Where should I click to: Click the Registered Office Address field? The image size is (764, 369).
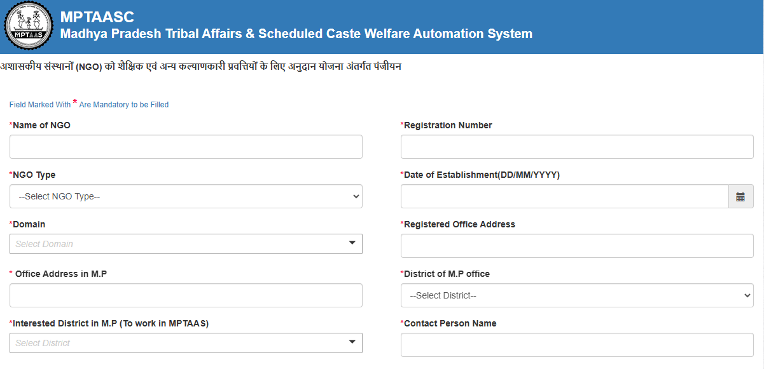(x=576, y=245)
